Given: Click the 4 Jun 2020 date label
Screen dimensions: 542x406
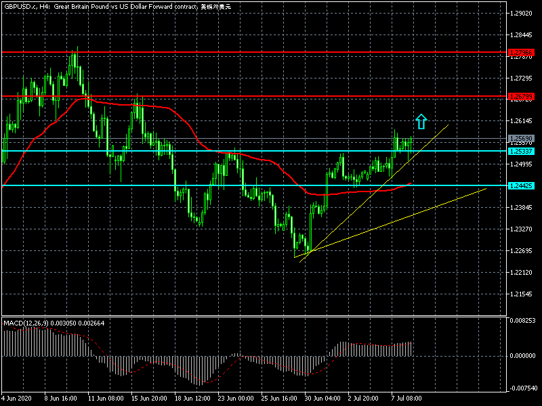Looking at the screenshot, I should point(16,399).
